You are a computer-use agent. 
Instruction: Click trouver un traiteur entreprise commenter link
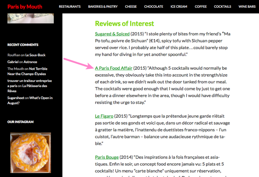[x=30, y=83]
